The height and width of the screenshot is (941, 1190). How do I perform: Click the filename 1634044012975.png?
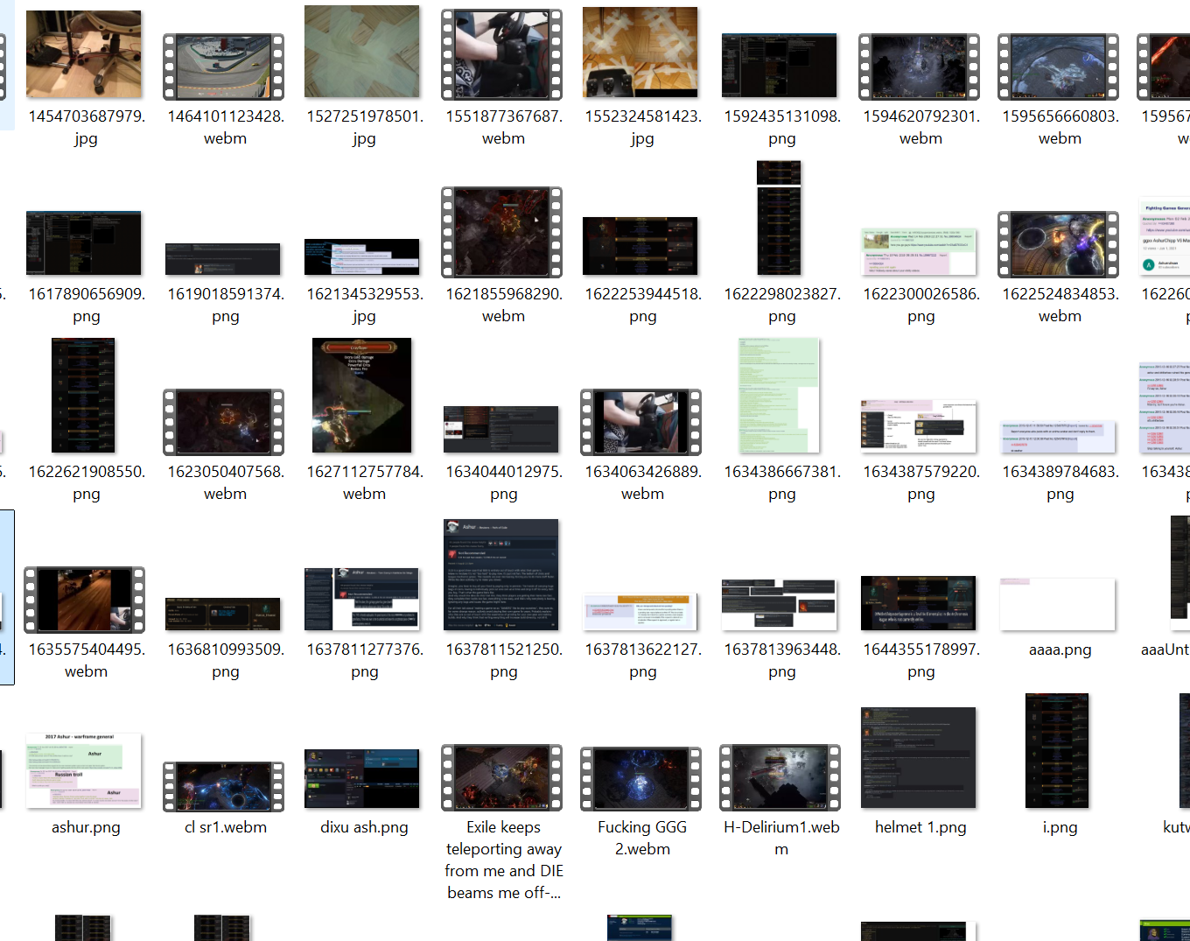click(503, 482)
